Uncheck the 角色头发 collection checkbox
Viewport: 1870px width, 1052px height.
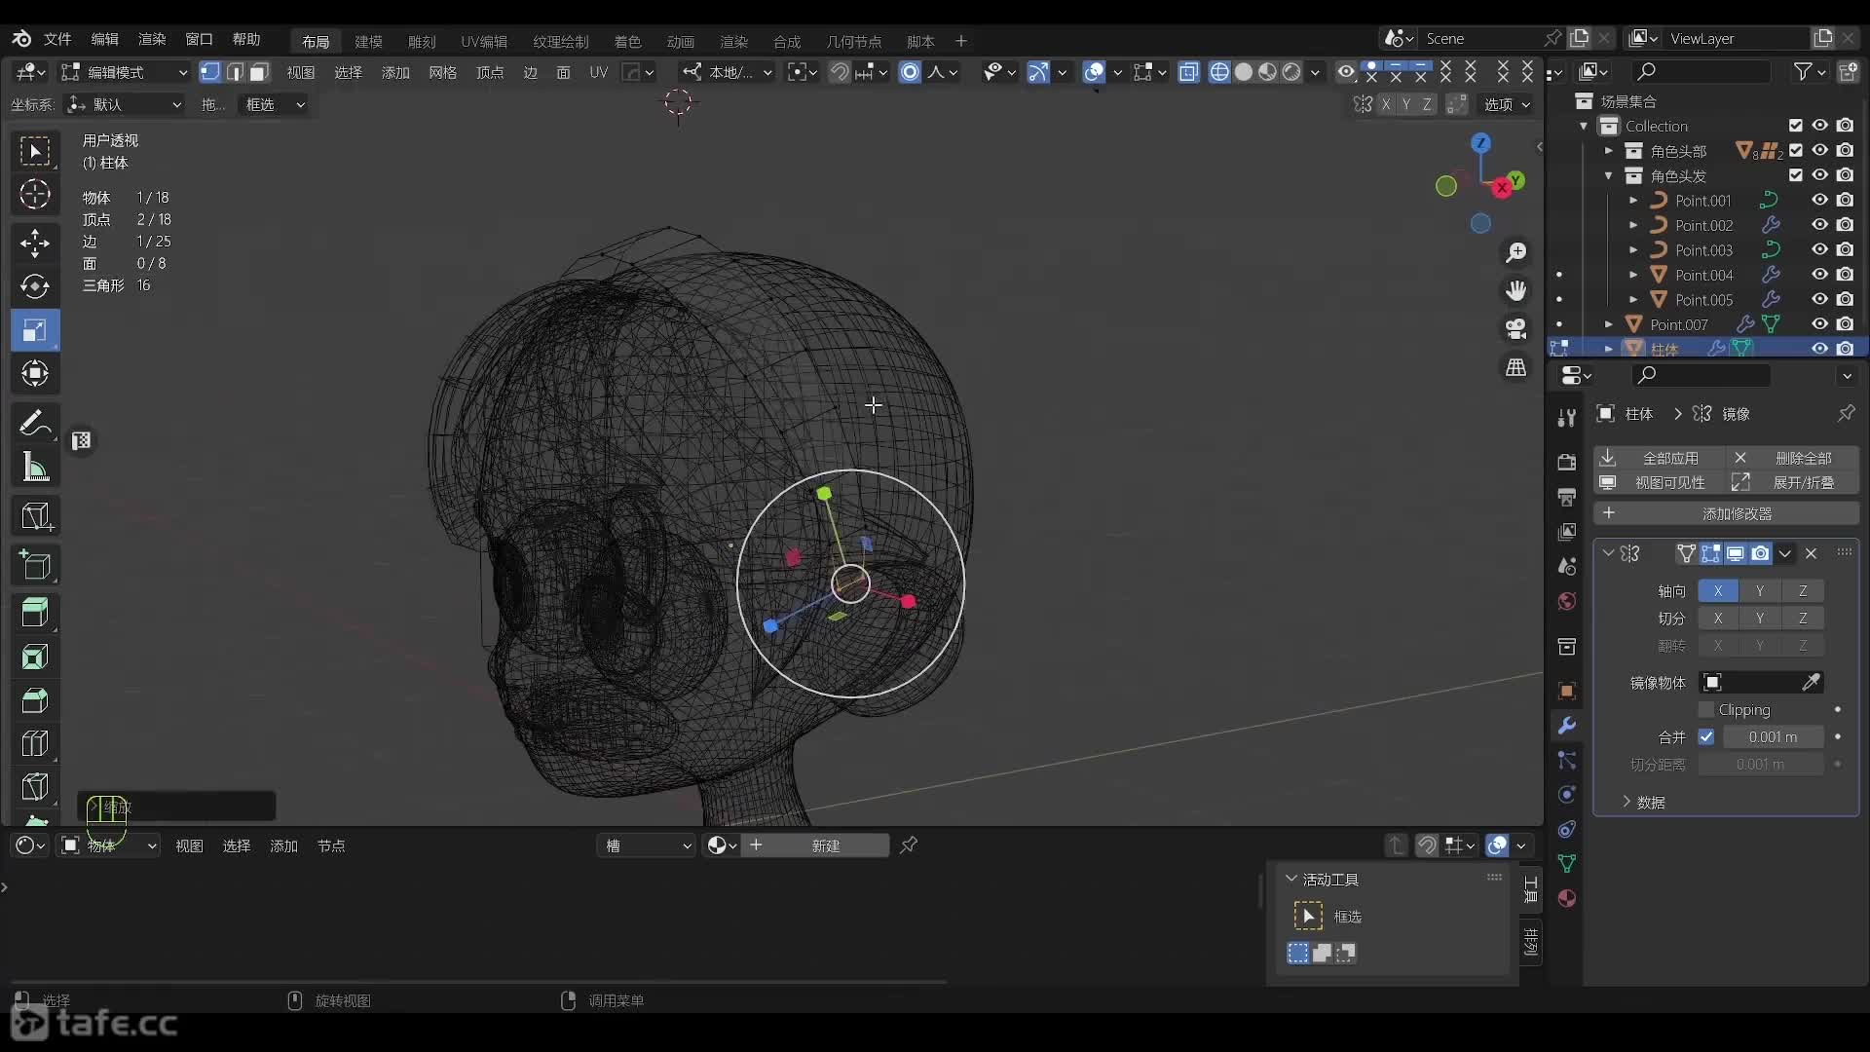pyautogui.click(x=1796, y=175)
